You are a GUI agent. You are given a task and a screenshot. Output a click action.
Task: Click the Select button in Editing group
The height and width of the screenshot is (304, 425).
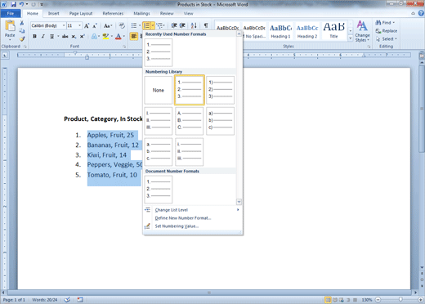[387, 39]
